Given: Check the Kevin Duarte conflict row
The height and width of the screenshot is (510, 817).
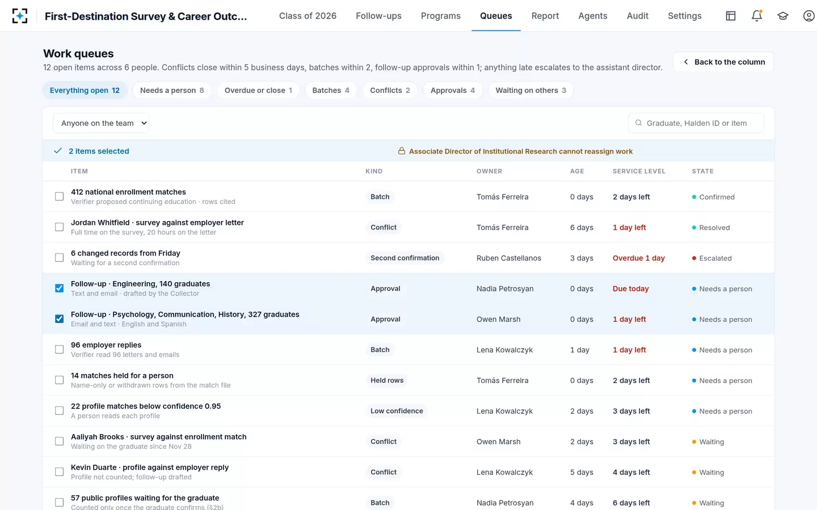Looking at the screenshot, I should [59, 472].
